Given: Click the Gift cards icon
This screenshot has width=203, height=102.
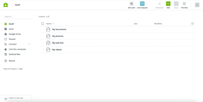Looking at the screenshot, I should click(x=131, y=4).
